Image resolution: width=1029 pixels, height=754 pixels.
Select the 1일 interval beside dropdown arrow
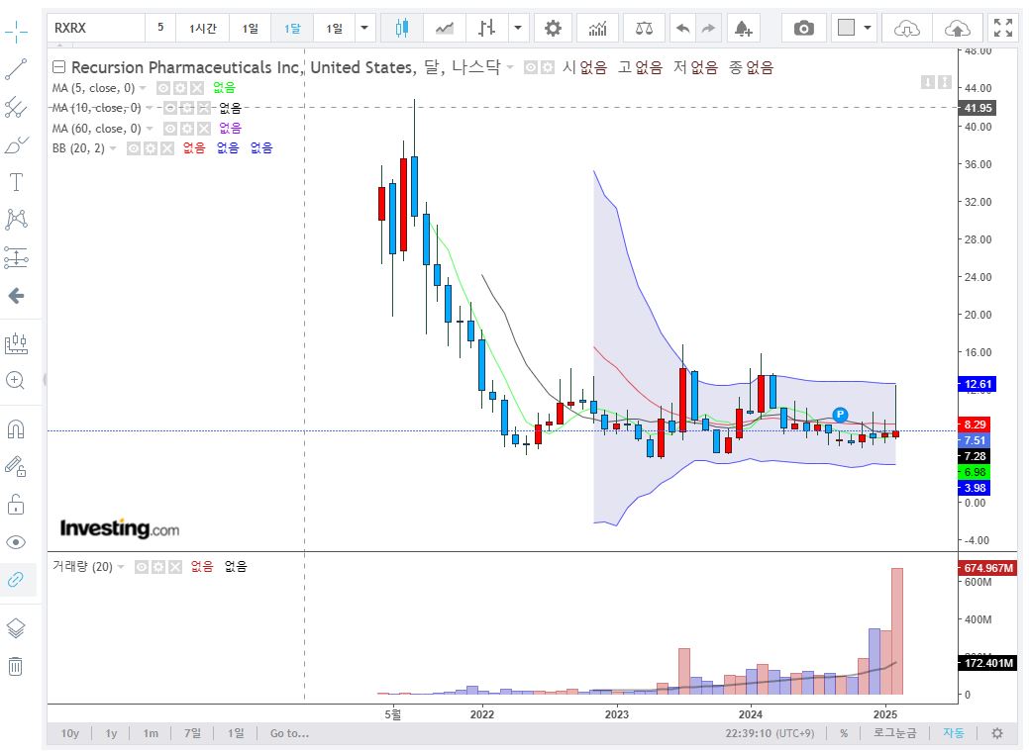tap(335, 28)
